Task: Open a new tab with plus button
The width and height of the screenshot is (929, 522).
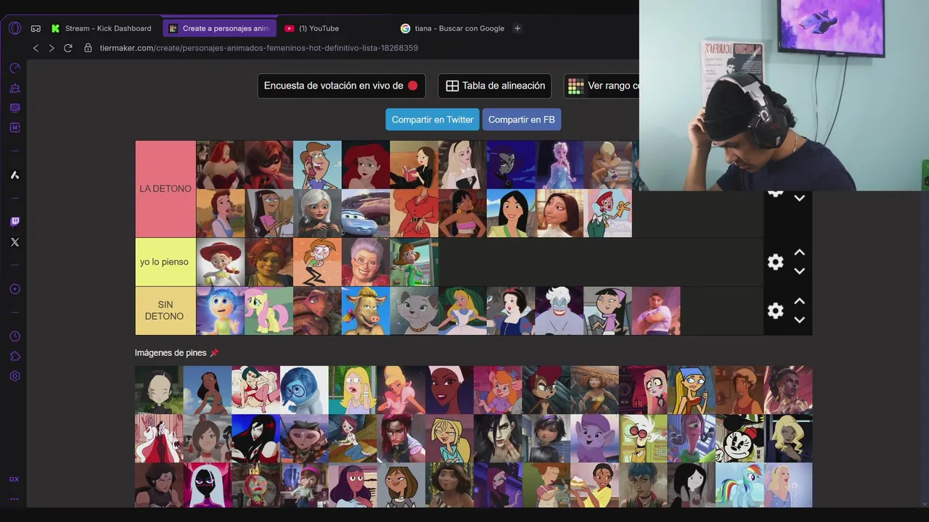Action: point(517,28)
